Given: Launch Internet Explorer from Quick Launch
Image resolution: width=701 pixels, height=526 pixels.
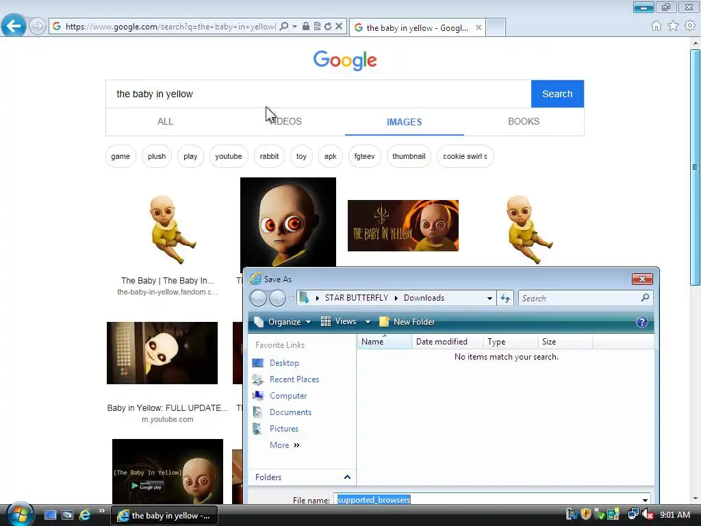Looking at the screenshot, I should [x=84, y=515].
